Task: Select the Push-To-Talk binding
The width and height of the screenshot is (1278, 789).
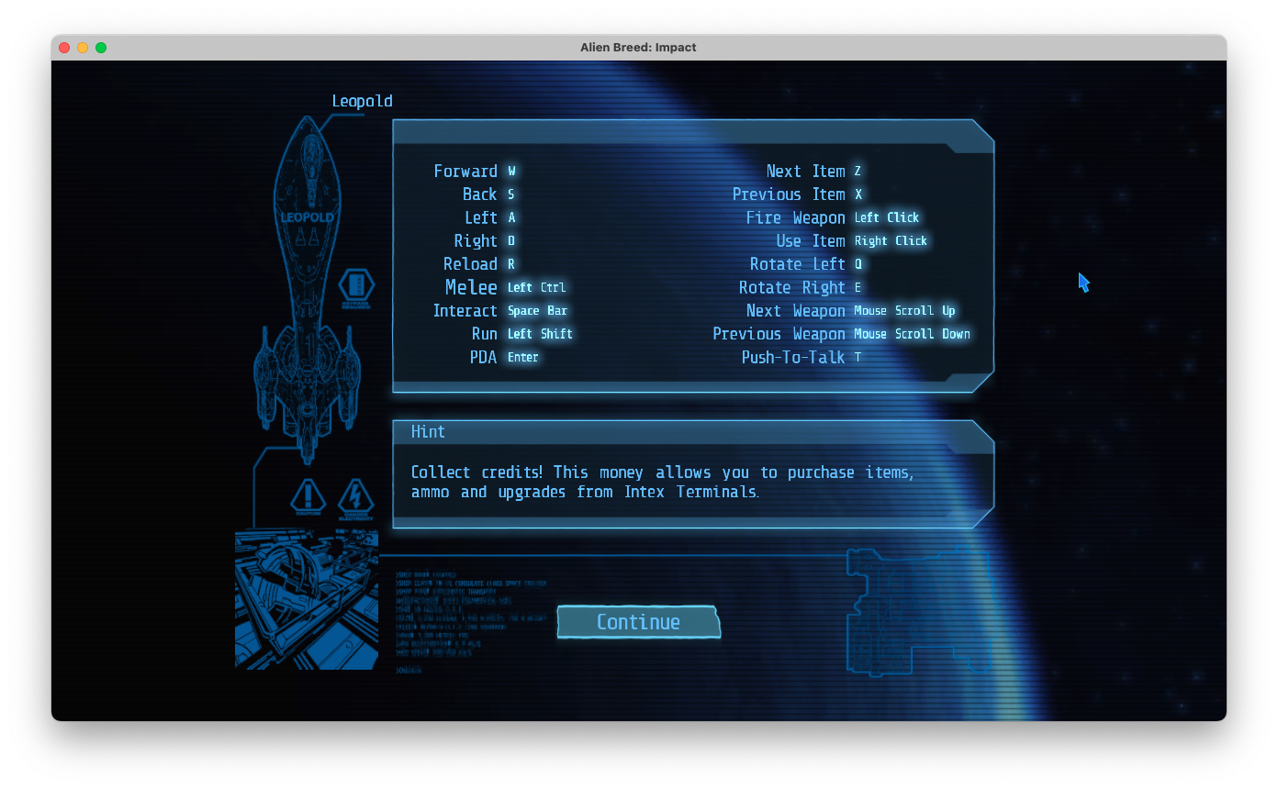Action: [800, 357]
